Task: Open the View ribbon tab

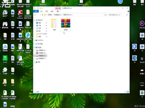Action: click(52, 11)
